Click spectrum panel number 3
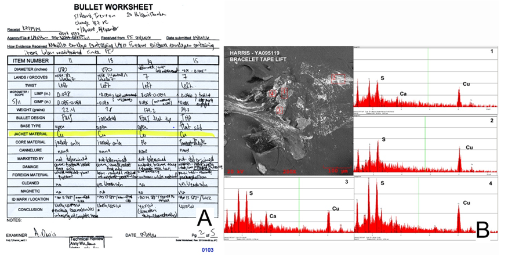The width and height of the screenshot is (519, 264). tap(347, 182)
